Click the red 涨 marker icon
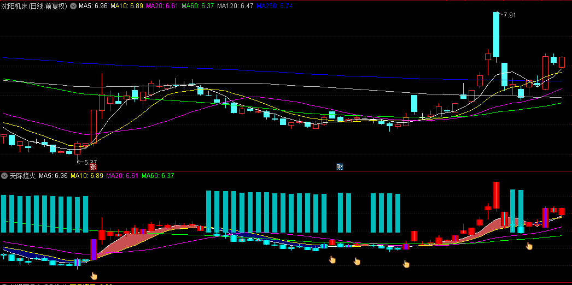Viewport: 572px width, 285px height. (x=93, y=167)
